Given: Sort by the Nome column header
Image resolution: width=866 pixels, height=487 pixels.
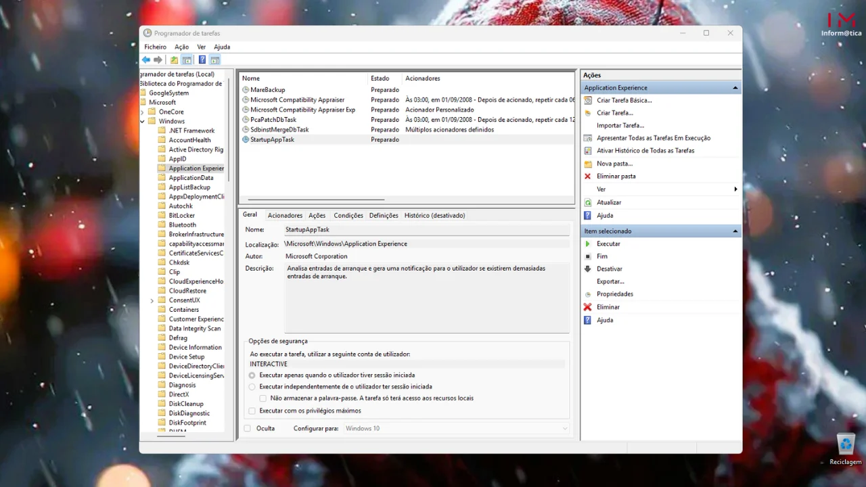Looking at the screenshot, I should [304, 78].
